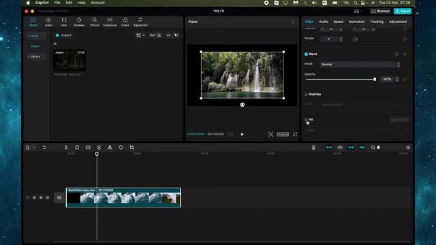Viewport: 436px width, 245px height.
Task: Enable the Stabilize checkbox
Action: 306,95
